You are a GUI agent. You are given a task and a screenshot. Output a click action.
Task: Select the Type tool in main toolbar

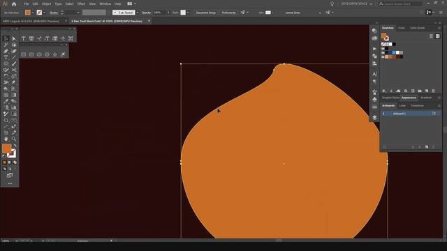[x=6, y=57]
